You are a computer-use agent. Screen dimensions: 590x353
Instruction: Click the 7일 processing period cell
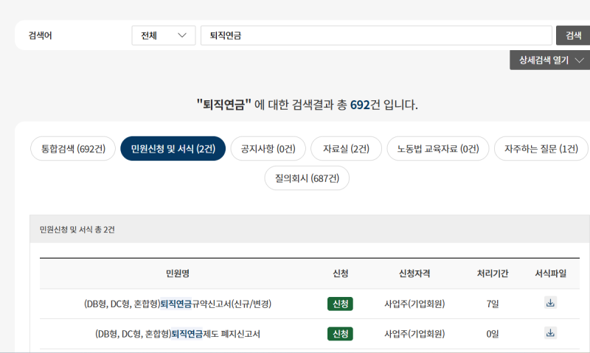(493, 304)
